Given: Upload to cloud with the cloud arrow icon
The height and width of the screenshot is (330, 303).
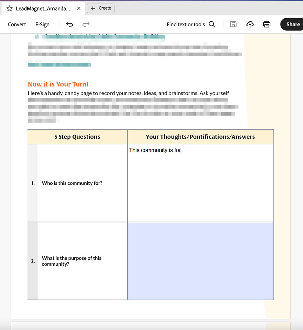Looking at the screenshot, I should pyautogui.click(x=250, y=25).
